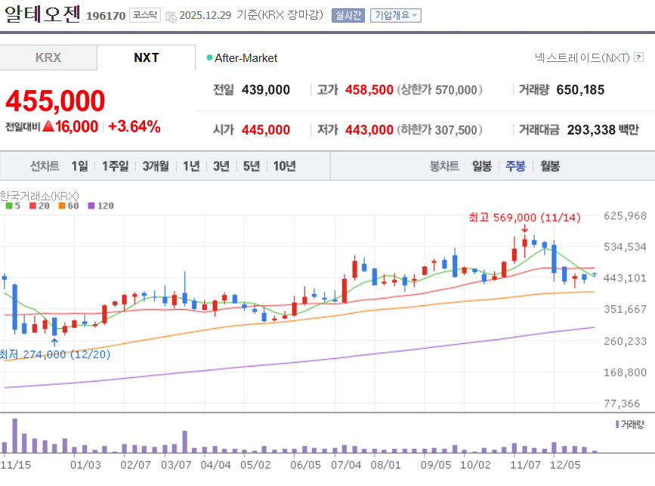Open the Nextrade (NXT) help question icon
This screenshot has height=486, width=655.
[x=638, y=57]
